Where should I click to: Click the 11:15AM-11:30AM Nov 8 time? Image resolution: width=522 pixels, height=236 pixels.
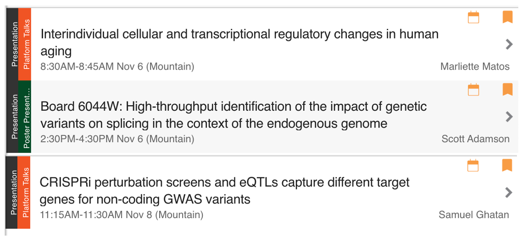122,215
